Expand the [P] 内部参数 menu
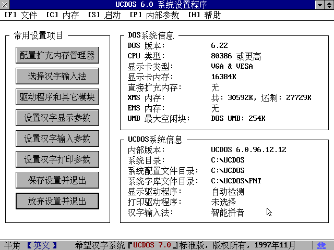 tap(154, 15)
